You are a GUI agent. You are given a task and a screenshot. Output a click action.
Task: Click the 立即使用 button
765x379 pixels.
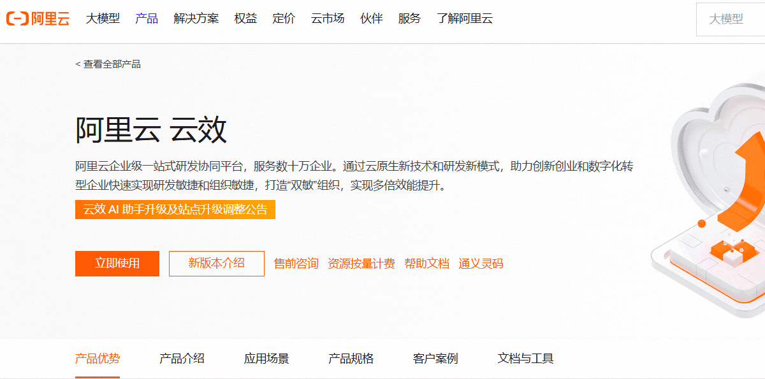tap(117, 264)
